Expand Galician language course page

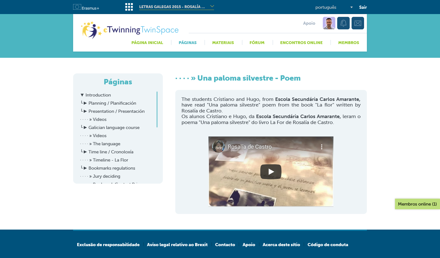(85, 127)
